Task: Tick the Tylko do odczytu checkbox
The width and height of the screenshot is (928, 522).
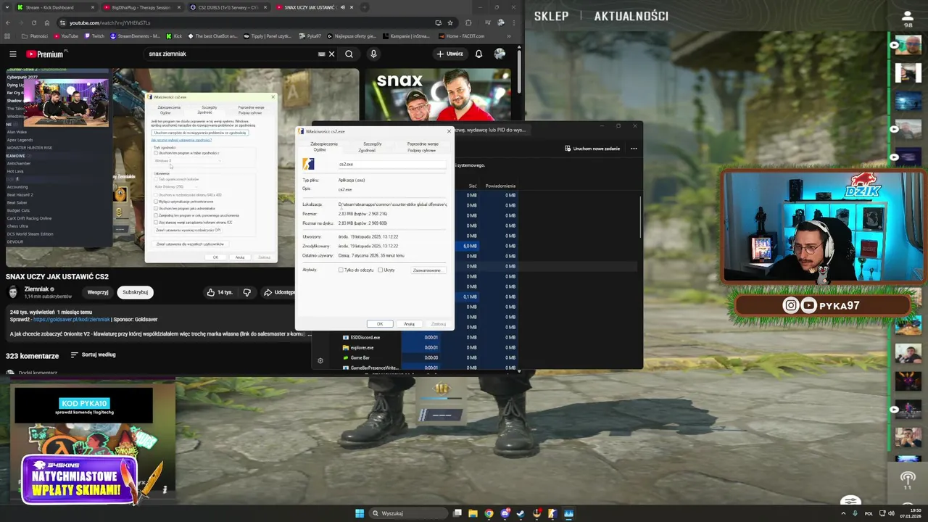Action: [x=341, y=270]
